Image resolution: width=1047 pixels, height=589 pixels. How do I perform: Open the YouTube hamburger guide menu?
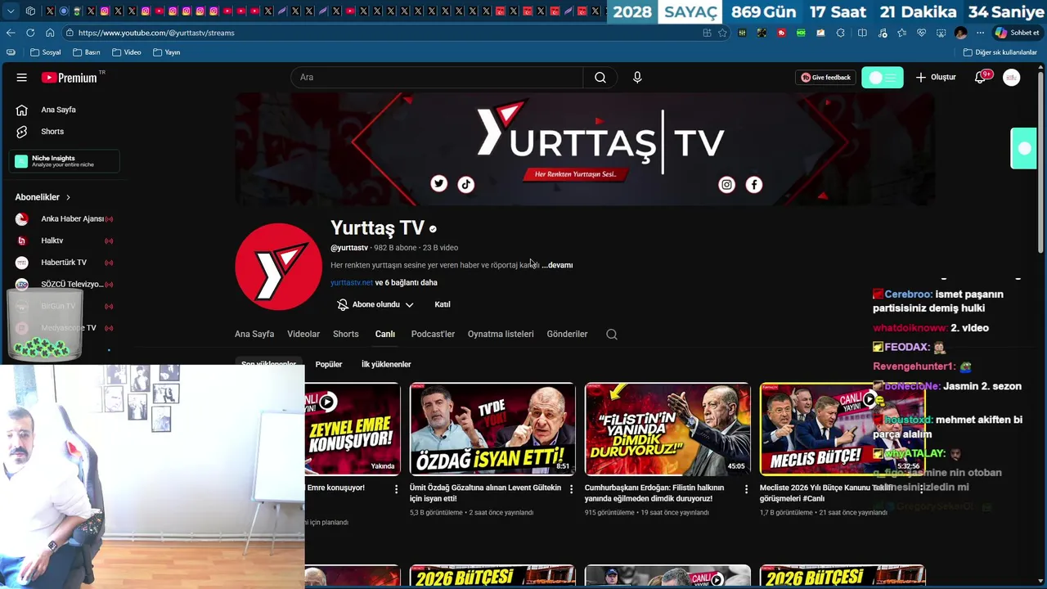pyautogui.click(x=22, y=78)
